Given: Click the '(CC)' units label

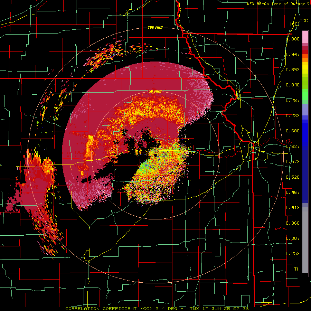Looking at the screenshot, I should pos(295,24).
